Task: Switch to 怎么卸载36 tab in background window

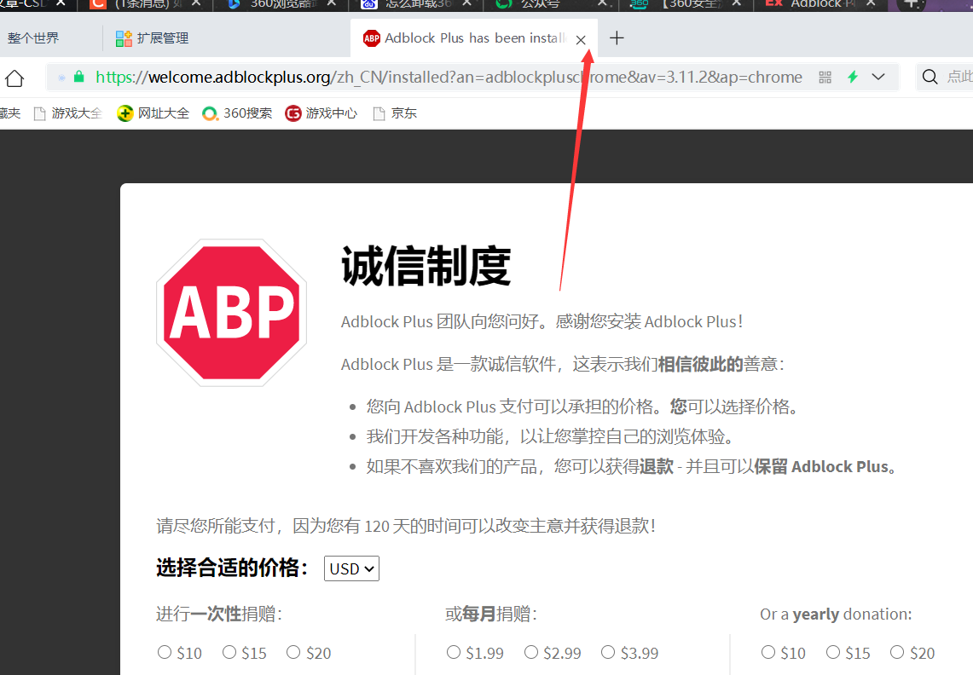Action: pos(418,4)
